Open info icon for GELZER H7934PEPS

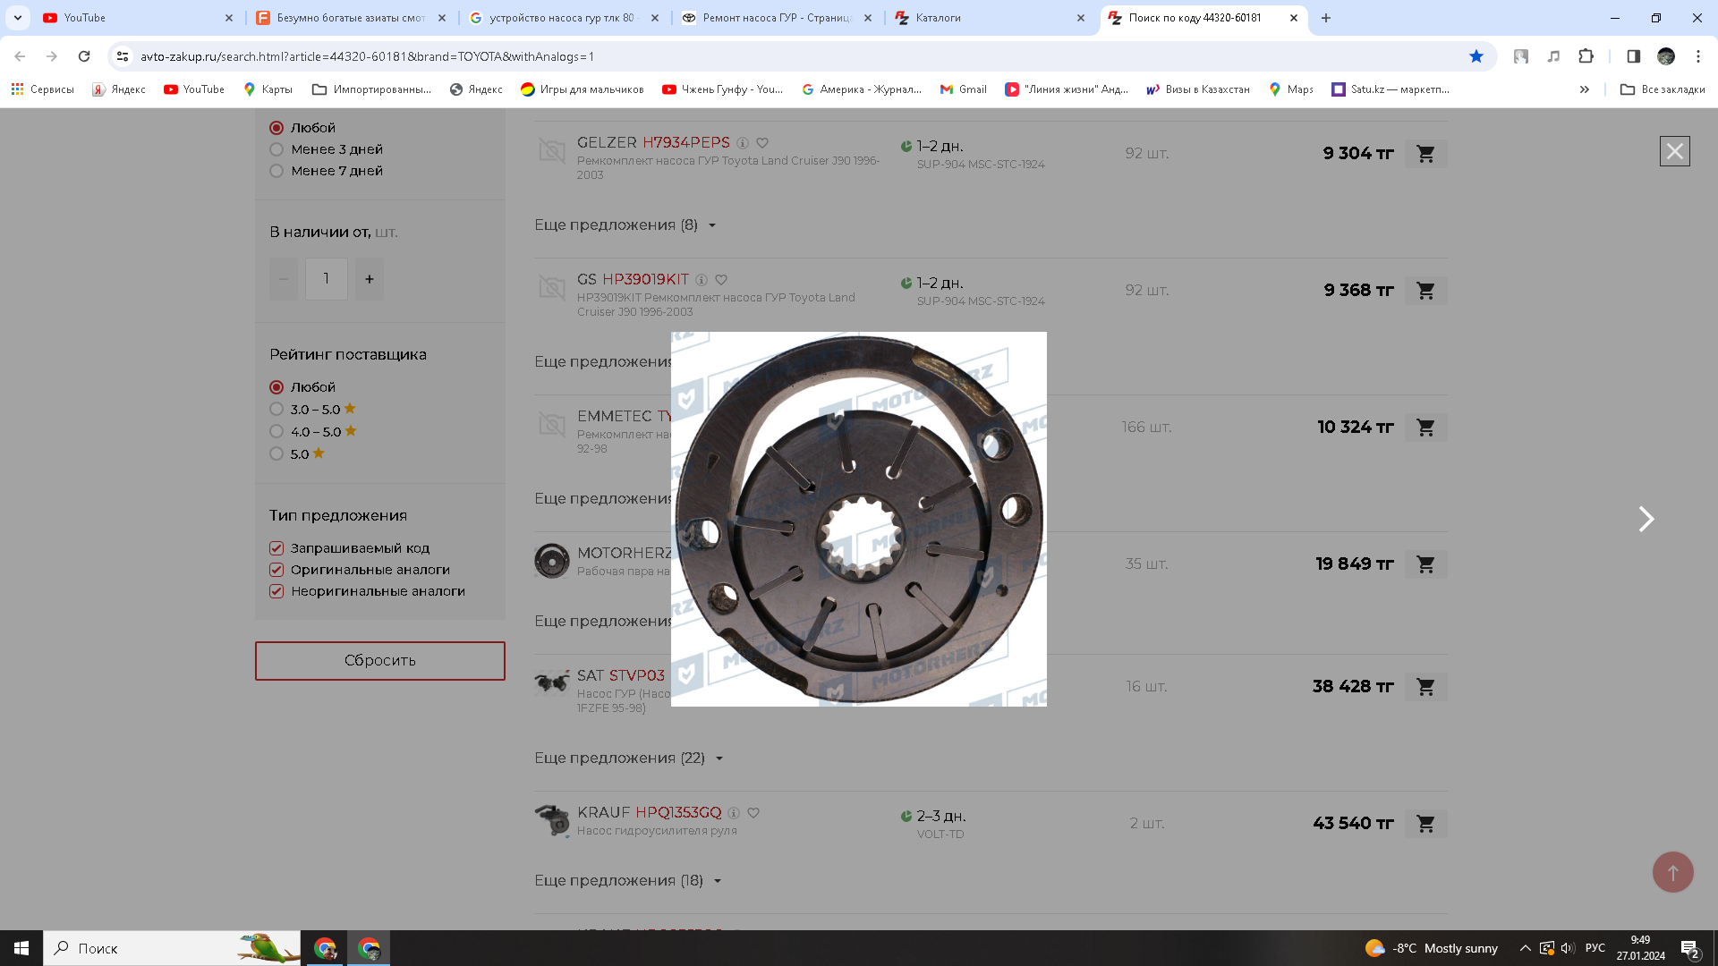click(742, 143)
